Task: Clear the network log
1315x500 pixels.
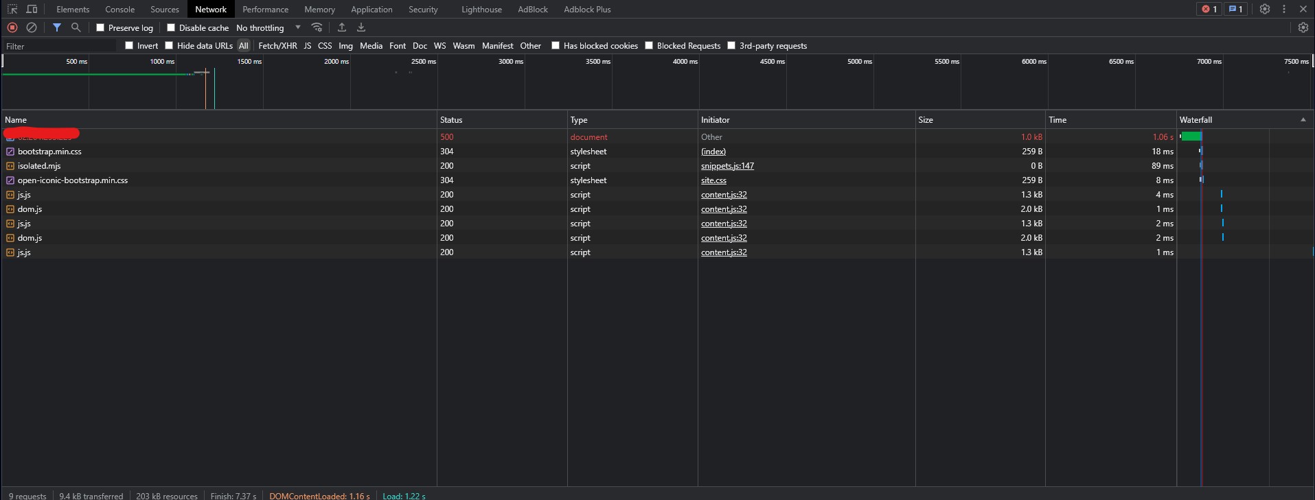Action: click(32, 27)
